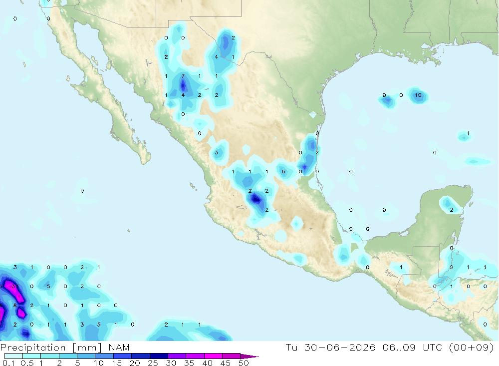Viewport: 499px width, 366px height.
Task: Click the 'NAM' model label
Action: 119,347
